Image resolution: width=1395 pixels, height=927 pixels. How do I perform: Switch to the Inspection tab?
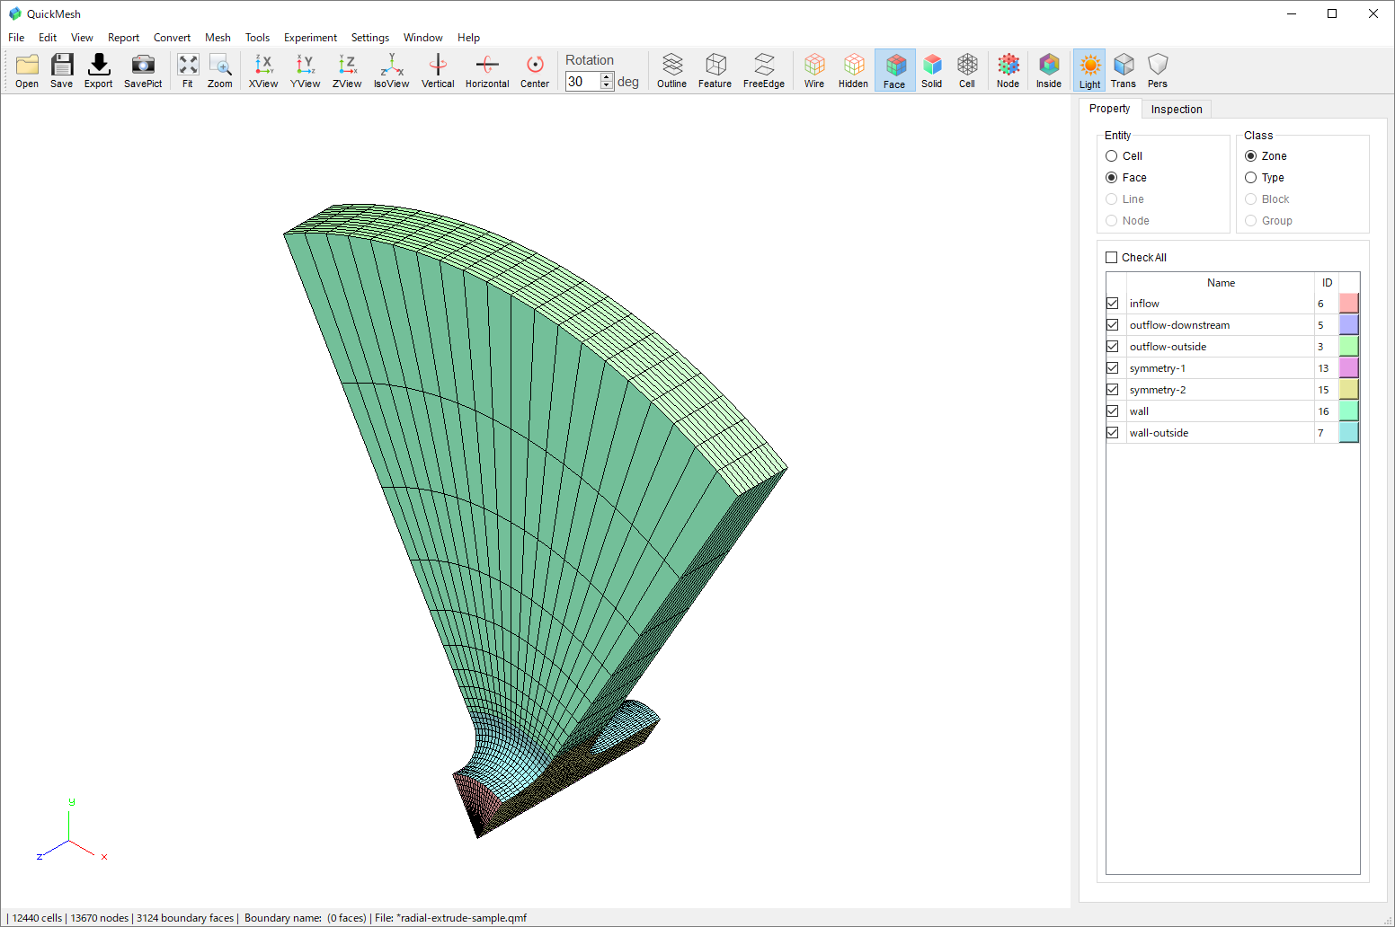click(x=1176, y=110)
